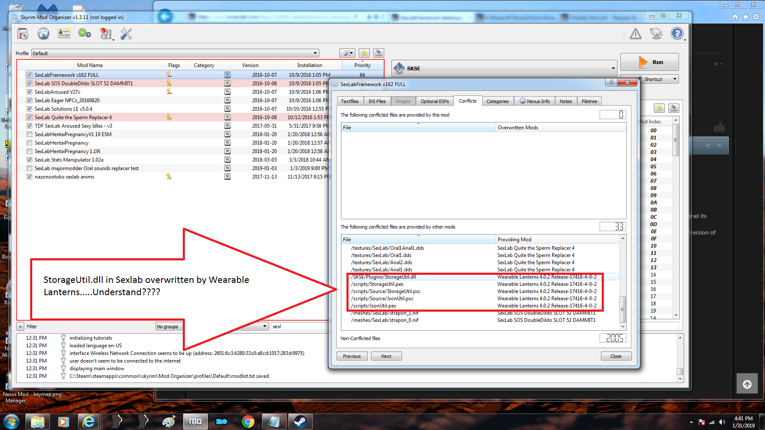Viewport: 765px width, 430px height.
Task: Click the Windows Start orb
Action: pyautogui.click(x=11, y=422)
